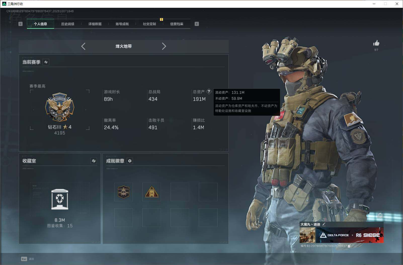Edit the name 大魔丸丶迪迪 with the pencil icon
The image size is (403, 265).
[324, 224]
